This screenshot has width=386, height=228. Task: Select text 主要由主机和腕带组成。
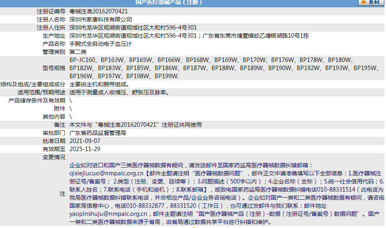pyautogui.click(x=99, y=84)
